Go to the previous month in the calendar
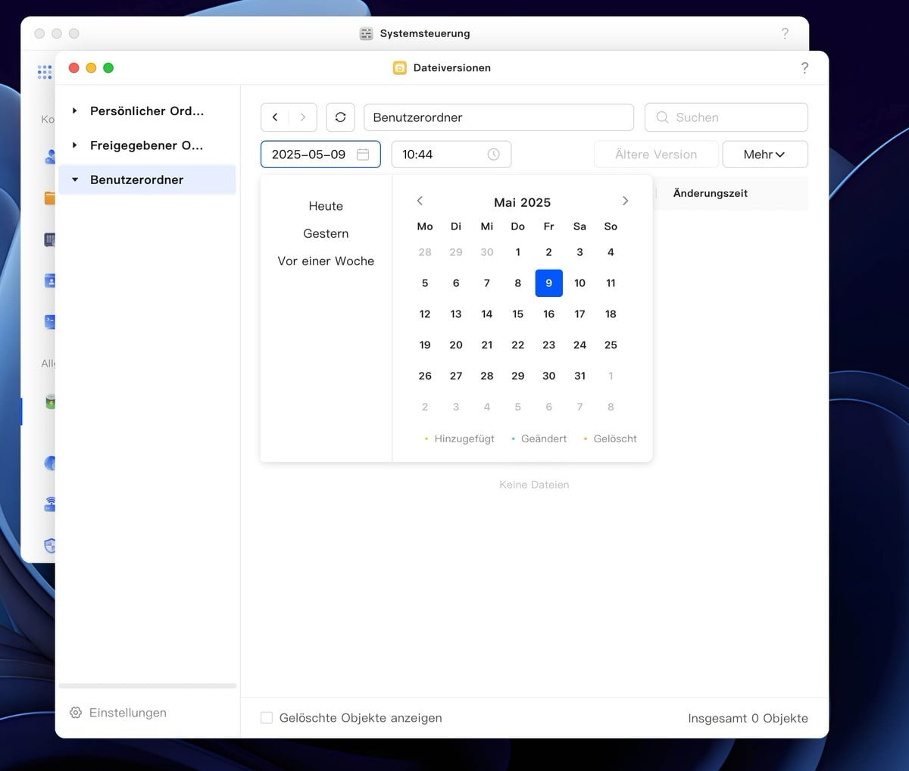This screenshot has width=909, height=771. [420, 201]
